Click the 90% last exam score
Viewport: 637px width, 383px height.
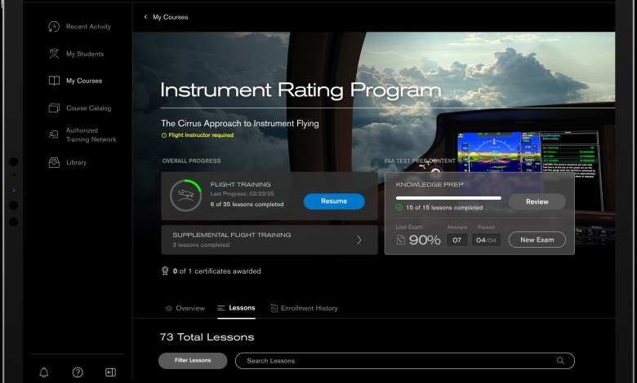click(x=425, y=240)
